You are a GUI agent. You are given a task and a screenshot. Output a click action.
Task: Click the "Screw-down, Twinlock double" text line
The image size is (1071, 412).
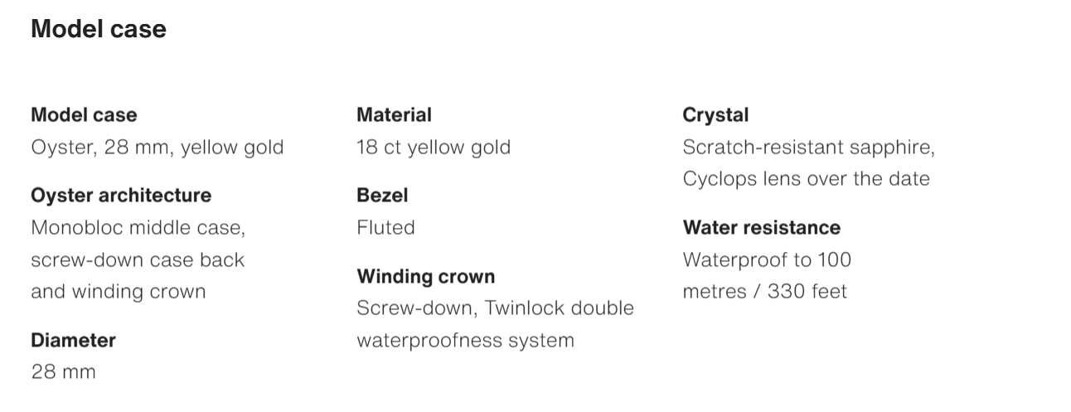(495, 308)
